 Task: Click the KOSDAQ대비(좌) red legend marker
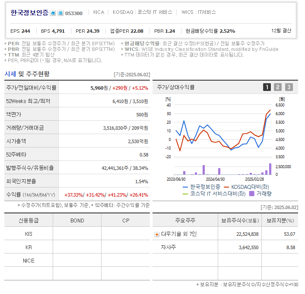click(226, 187)
